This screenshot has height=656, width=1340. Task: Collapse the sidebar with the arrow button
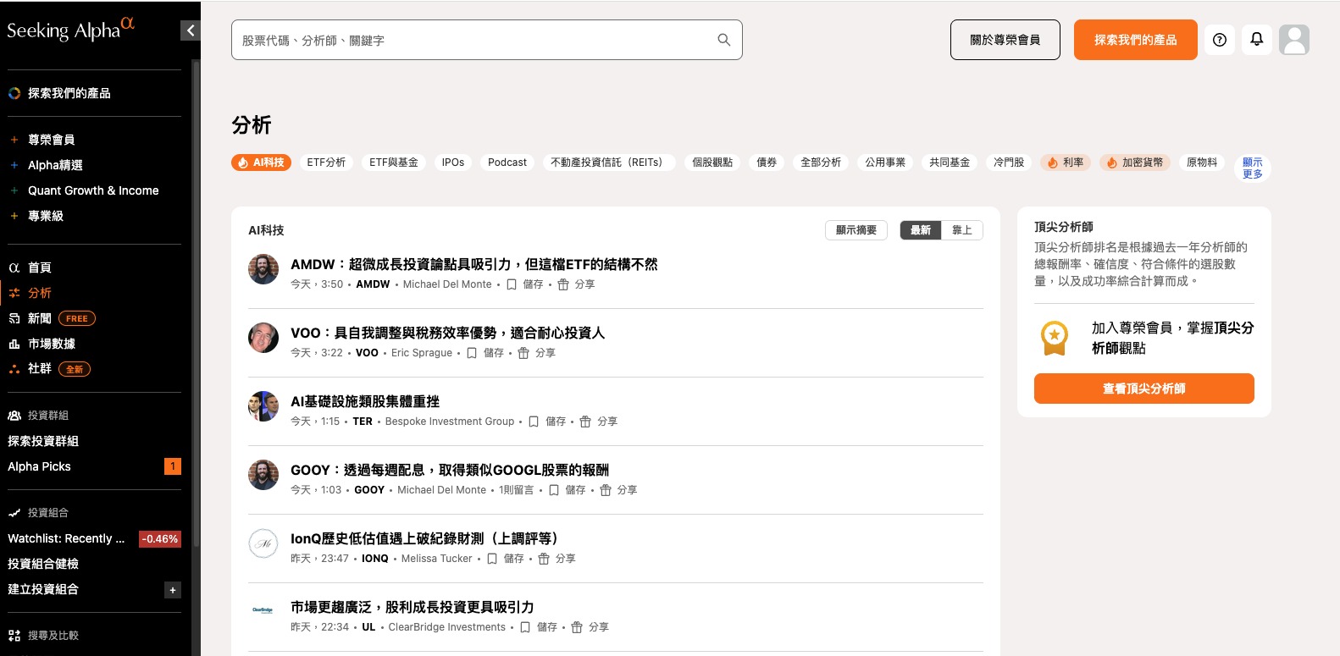[191, 30]
